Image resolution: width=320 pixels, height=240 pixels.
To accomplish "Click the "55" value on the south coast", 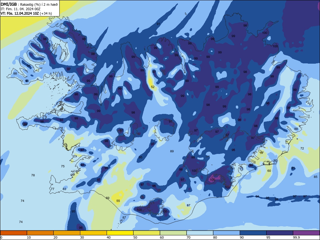I will (x=118, y=201).
